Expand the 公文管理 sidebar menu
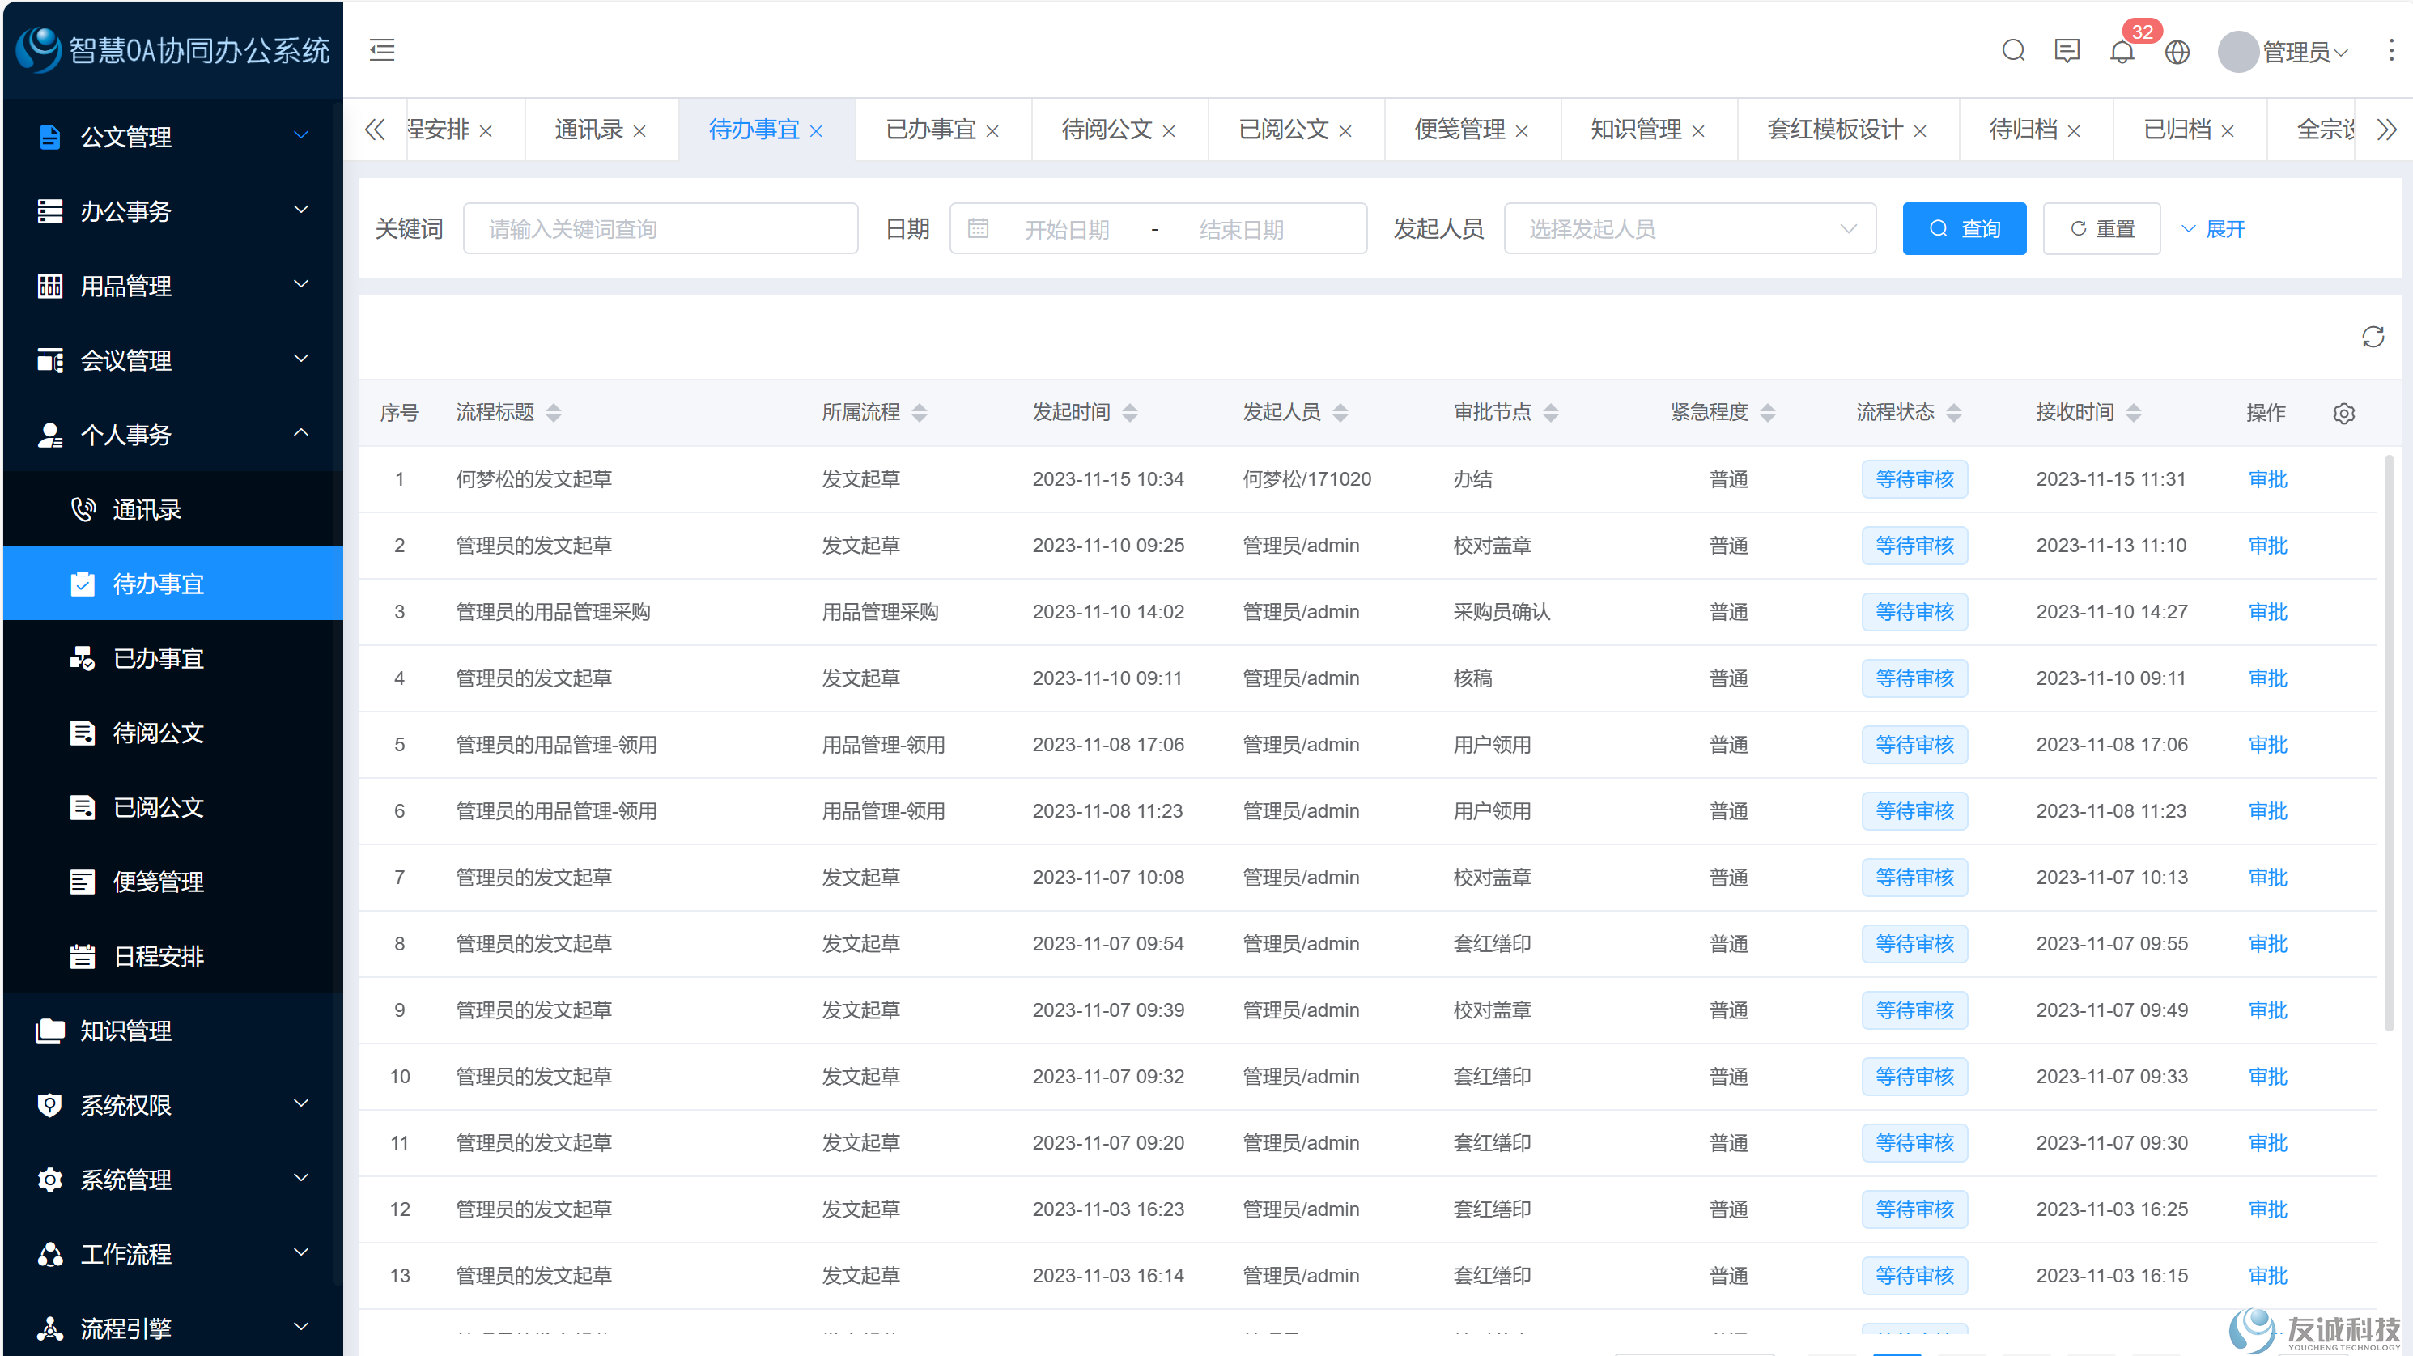Screen dimensions: 2413x1356 pos(173,137)
